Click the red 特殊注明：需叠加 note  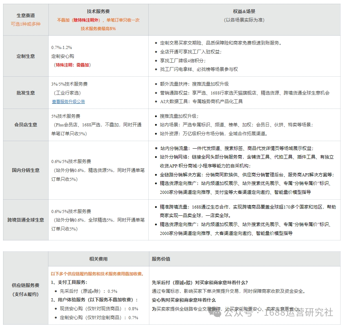72,65
